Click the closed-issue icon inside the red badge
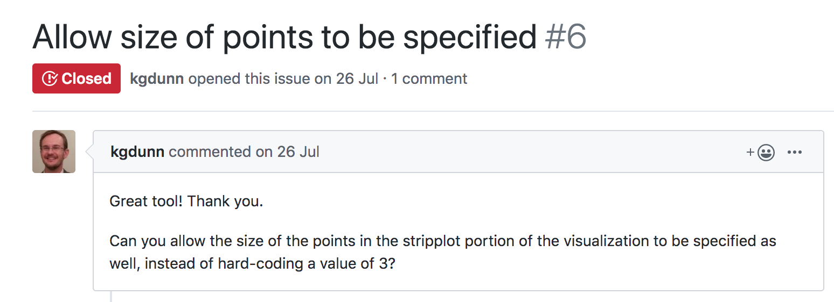 coord(49,78)
